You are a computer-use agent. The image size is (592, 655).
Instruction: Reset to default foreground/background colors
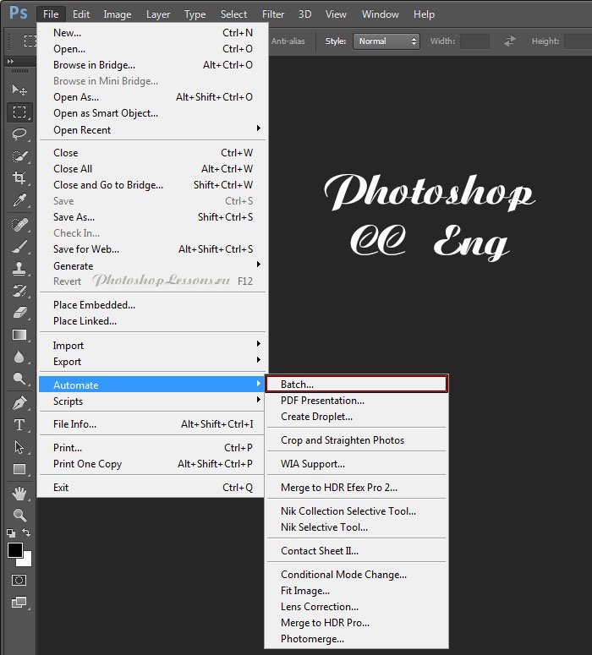[10, 533]
